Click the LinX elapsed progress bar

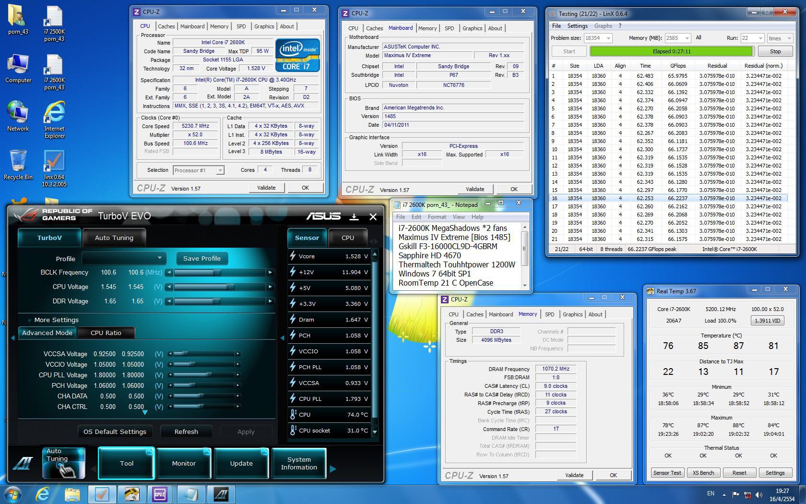(671, 51)
